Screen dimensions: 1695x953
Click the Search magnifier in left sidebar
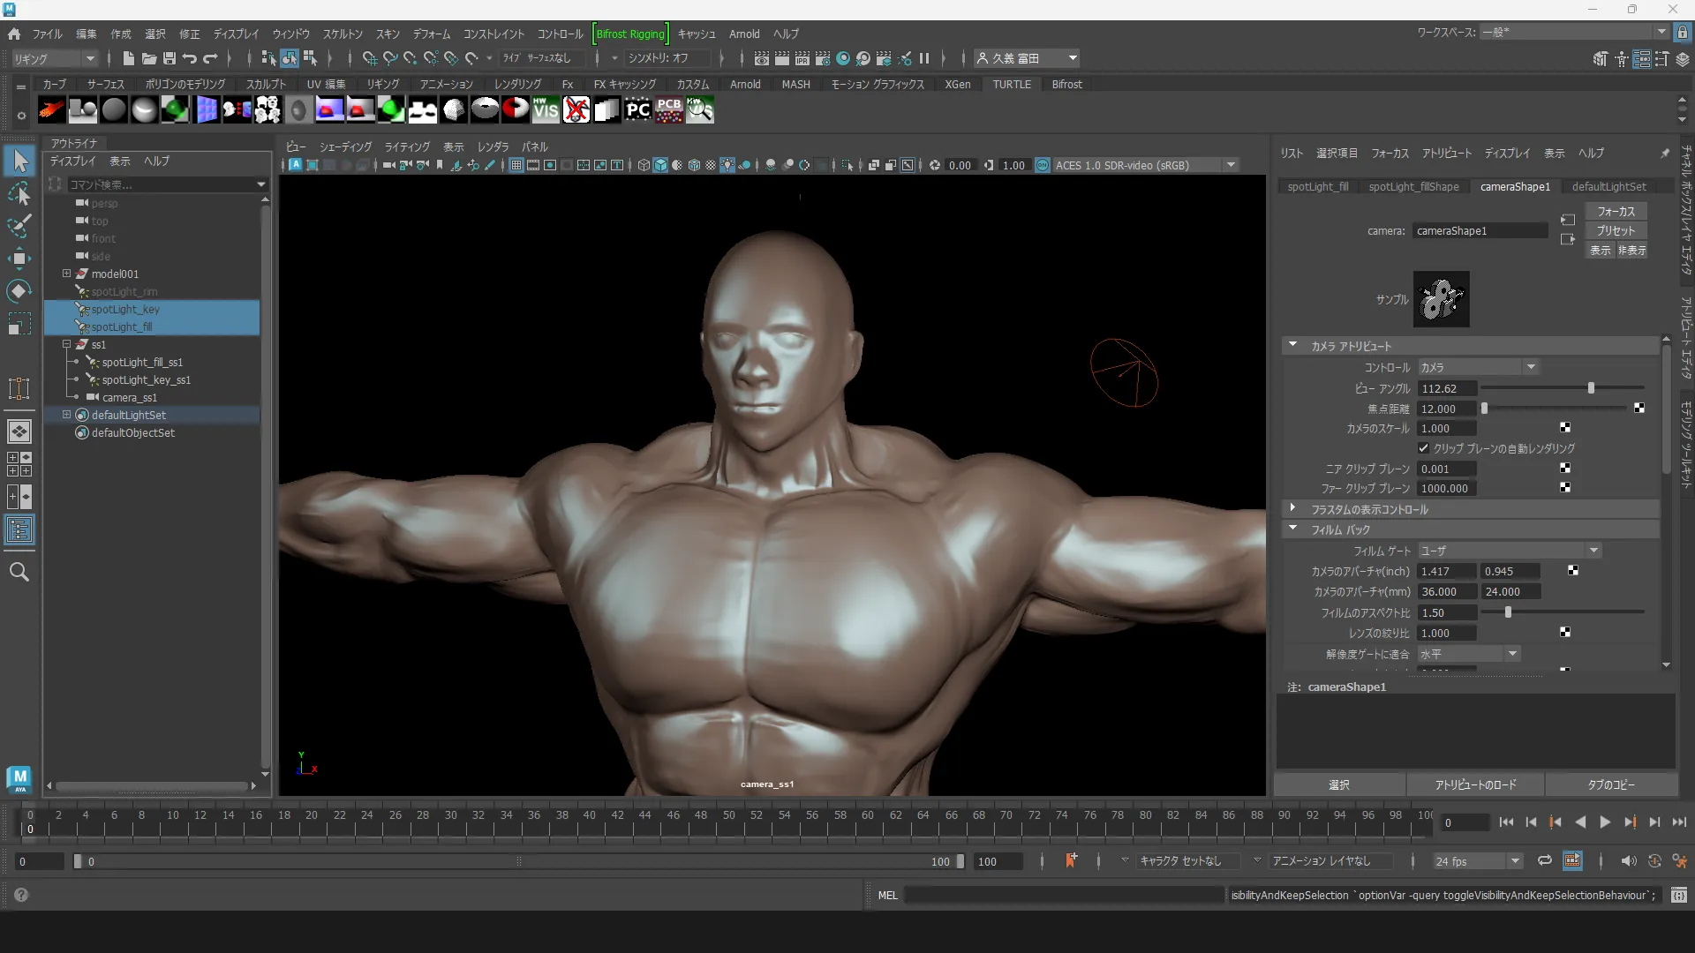(19, 572)
